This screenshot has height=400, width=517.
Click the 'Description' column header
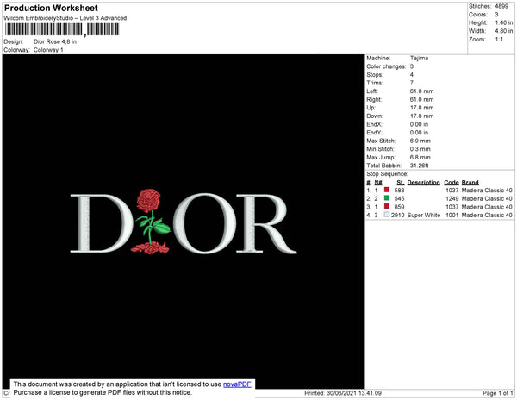pyautogui.click(x=423, y=183)
